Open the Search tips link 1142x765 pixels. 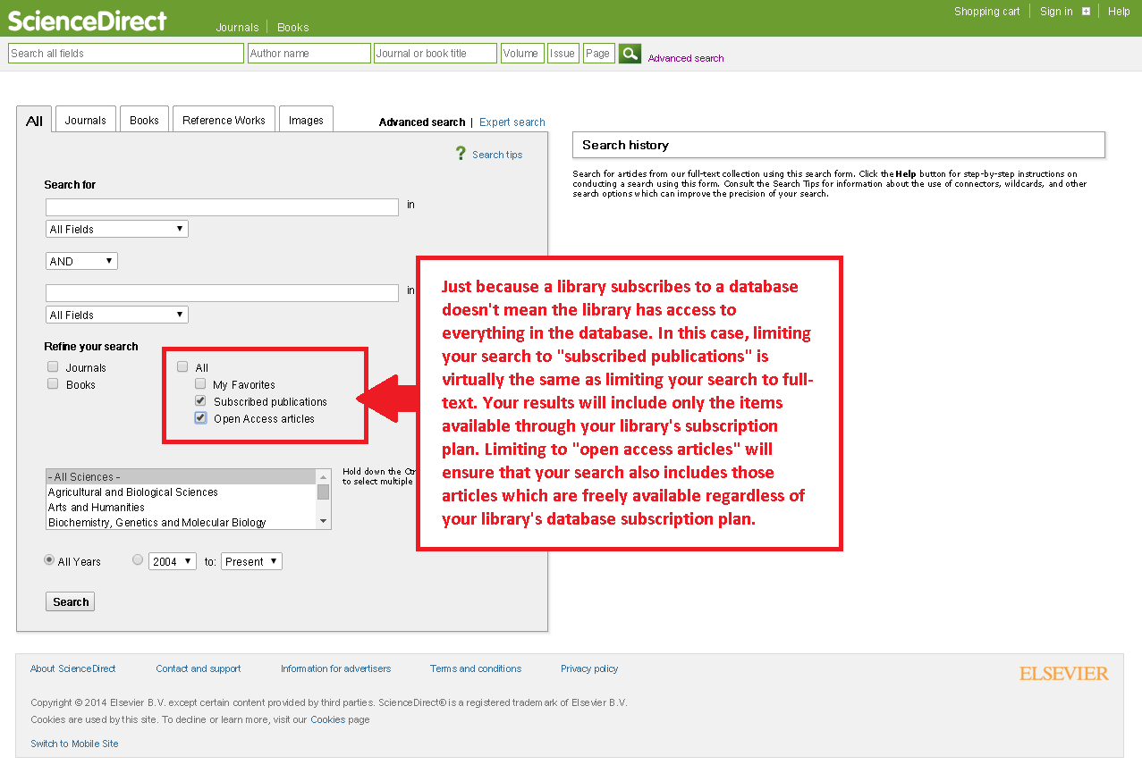(x=497, y=155)
